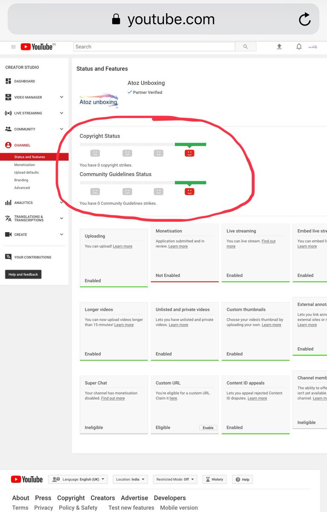Expand the Live Streaming section

pyautogui.click(x=61, y=113)
